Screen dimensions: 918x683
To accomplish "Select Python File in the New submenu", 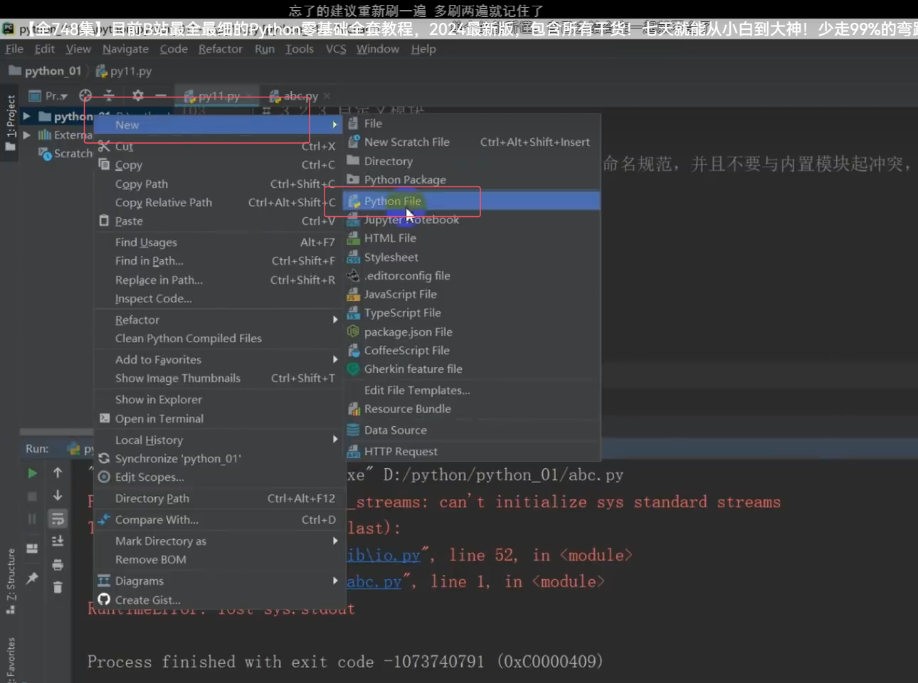I will (x=392, y=201).
